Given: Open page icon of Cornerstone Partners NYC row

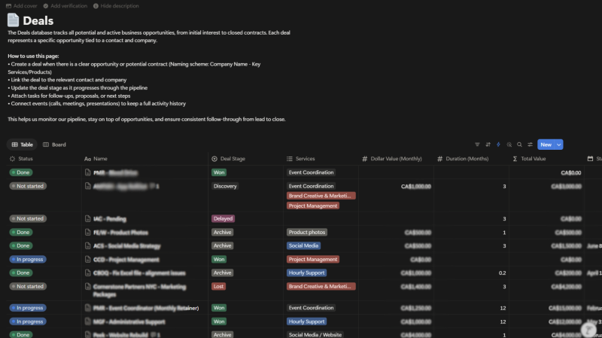Looking at the screenshot, I should (x=88, y=287).
